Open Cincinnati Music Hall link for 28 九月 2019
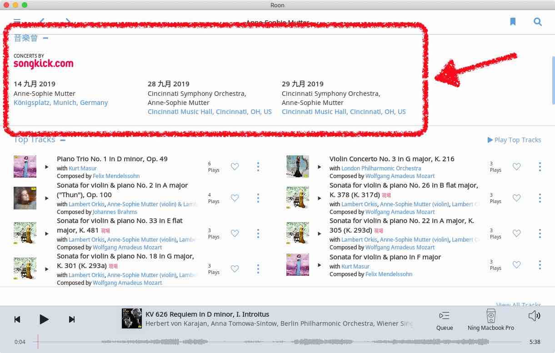555x353 pixels. point(210,112)
